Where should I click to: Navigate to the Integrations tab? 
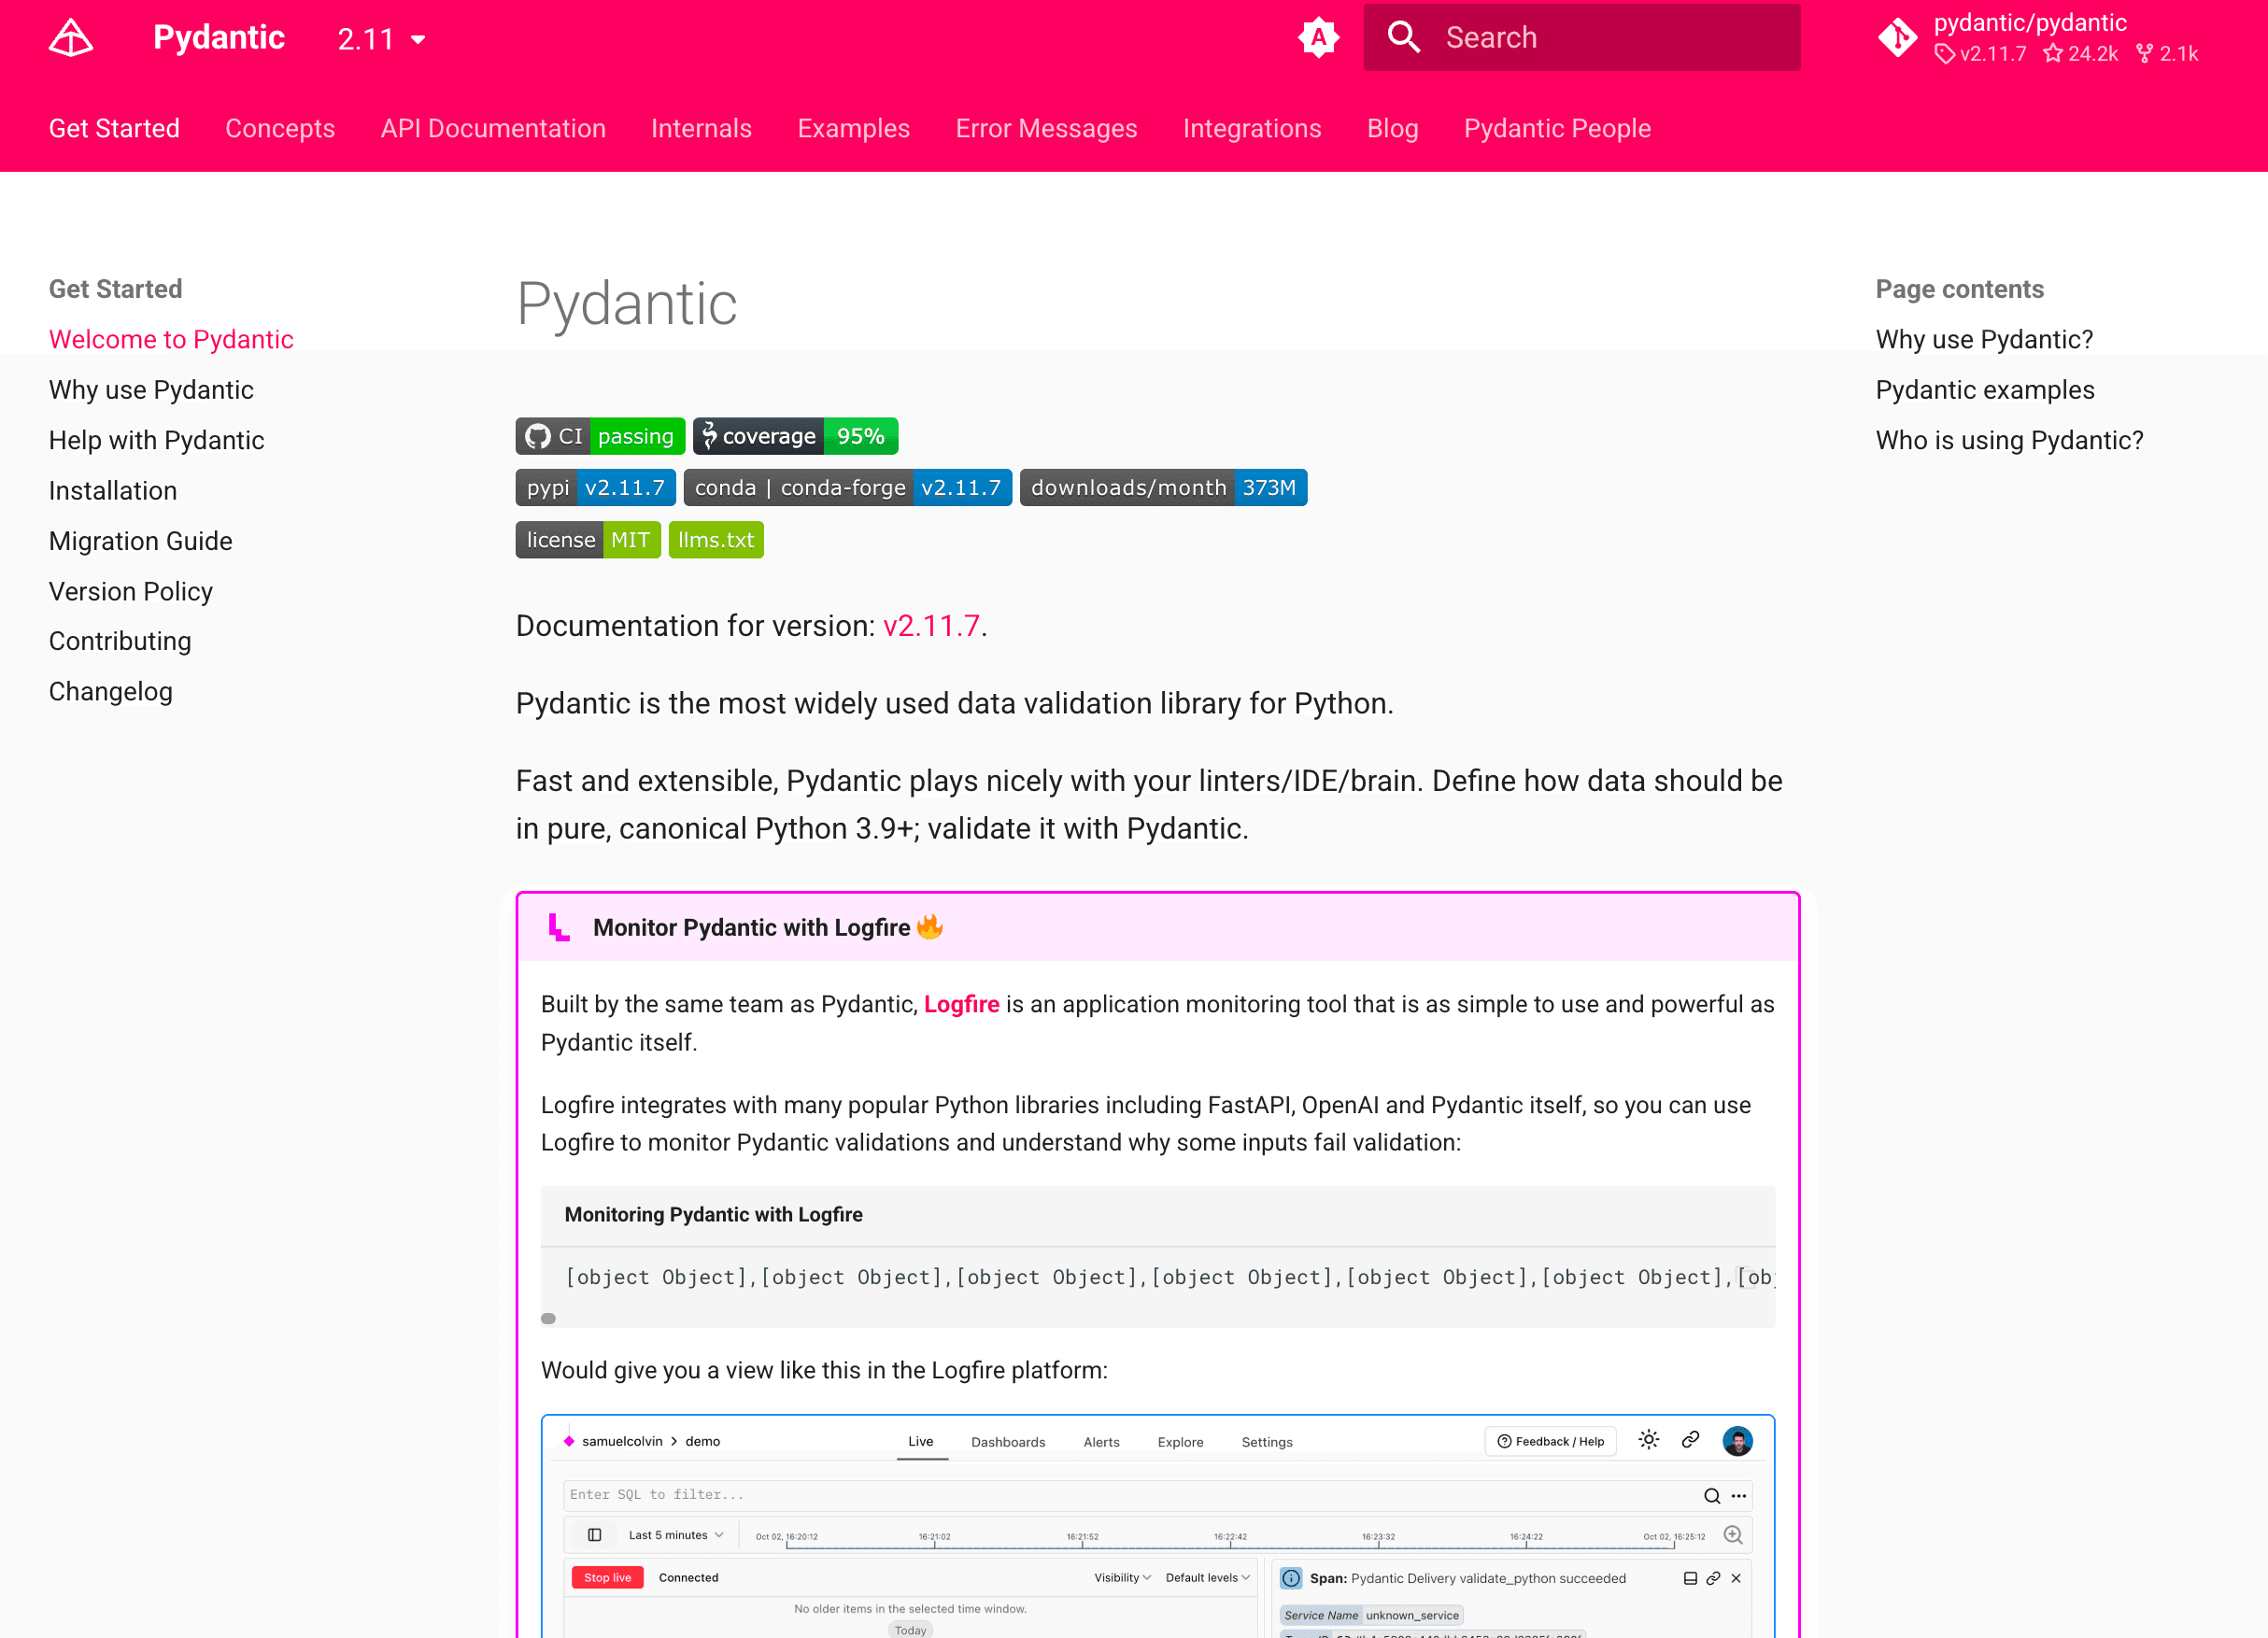(1252, 128)
